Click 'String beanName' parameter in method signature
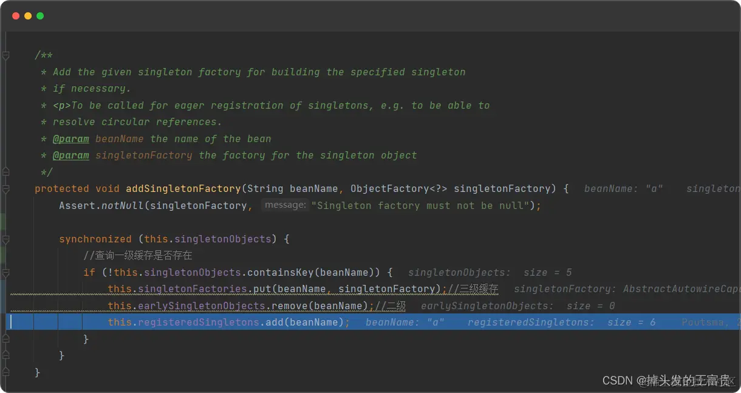Screen dimensions: 741x393 coord(293,189)
